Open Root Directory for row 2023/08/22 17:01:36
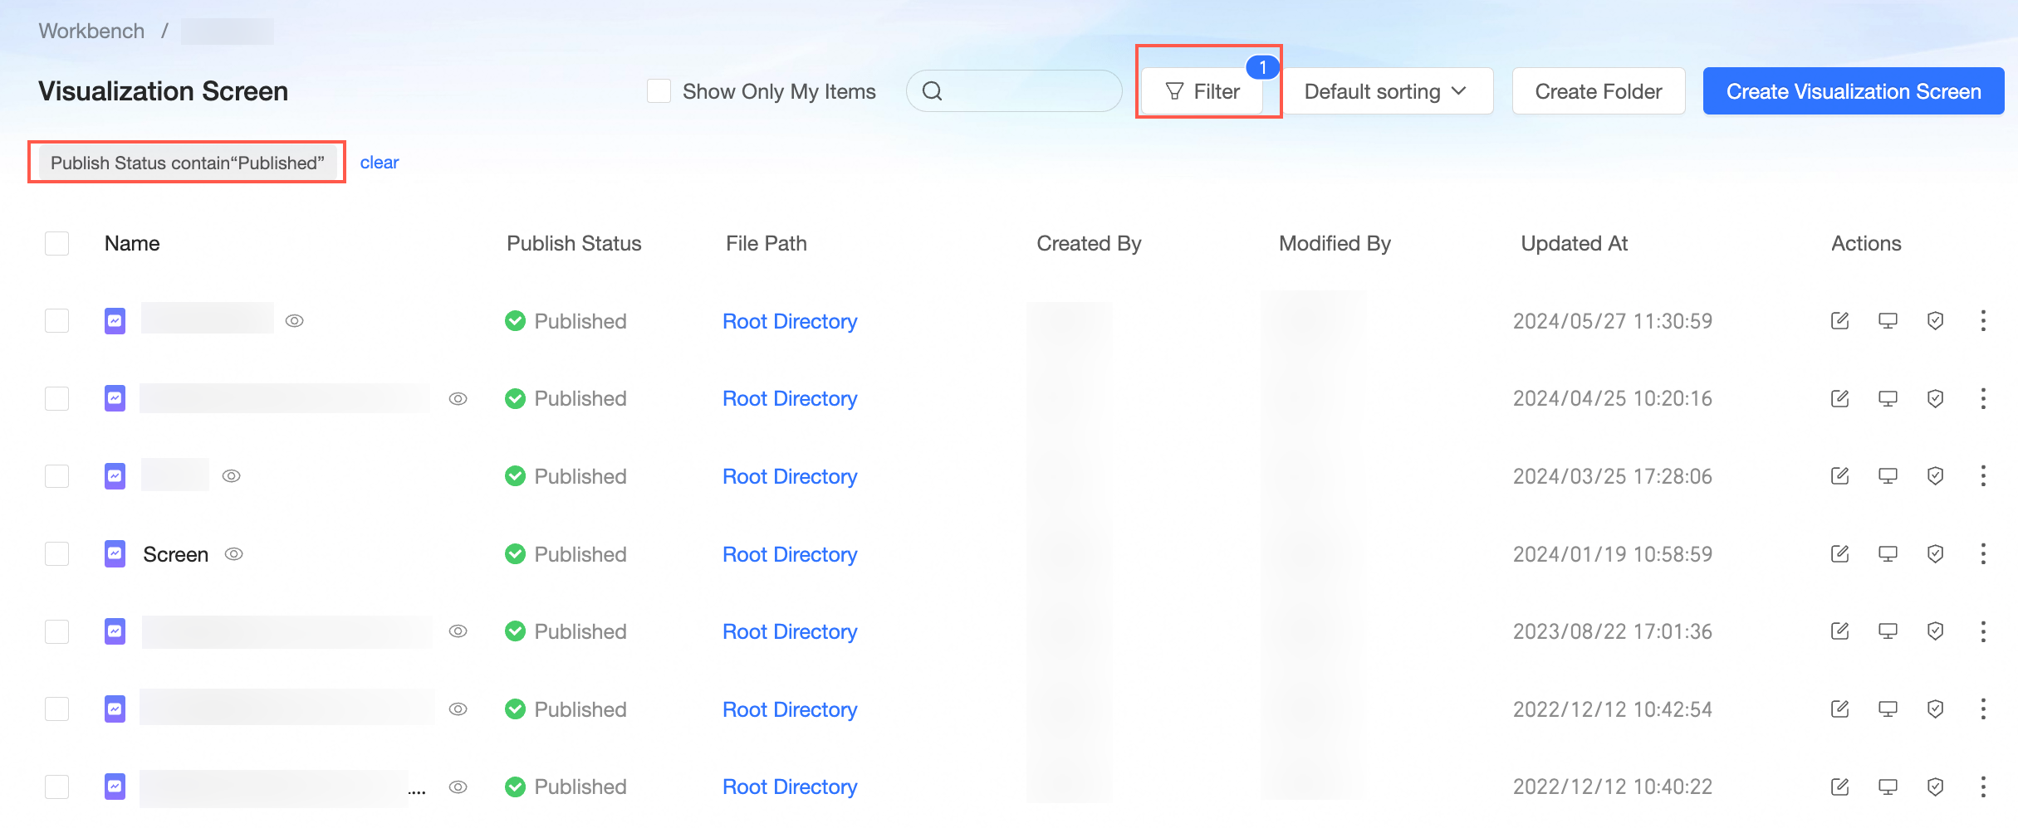The height and width of the screenshot is (828, 2018). coord(790,631)
